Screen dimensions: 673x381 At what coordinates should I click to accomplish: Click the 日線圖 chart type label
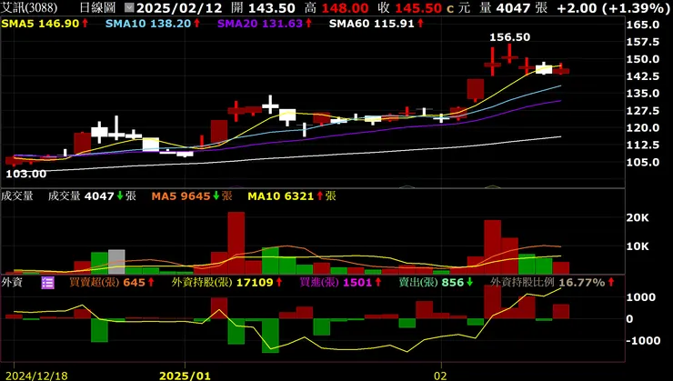tap(97, 7)
